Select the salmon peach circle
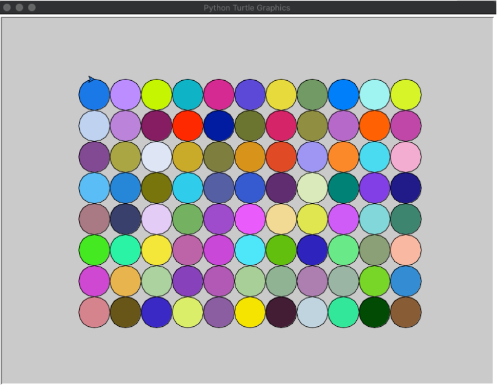This screenshot has height=392, width=500. (x=406, y=251)
